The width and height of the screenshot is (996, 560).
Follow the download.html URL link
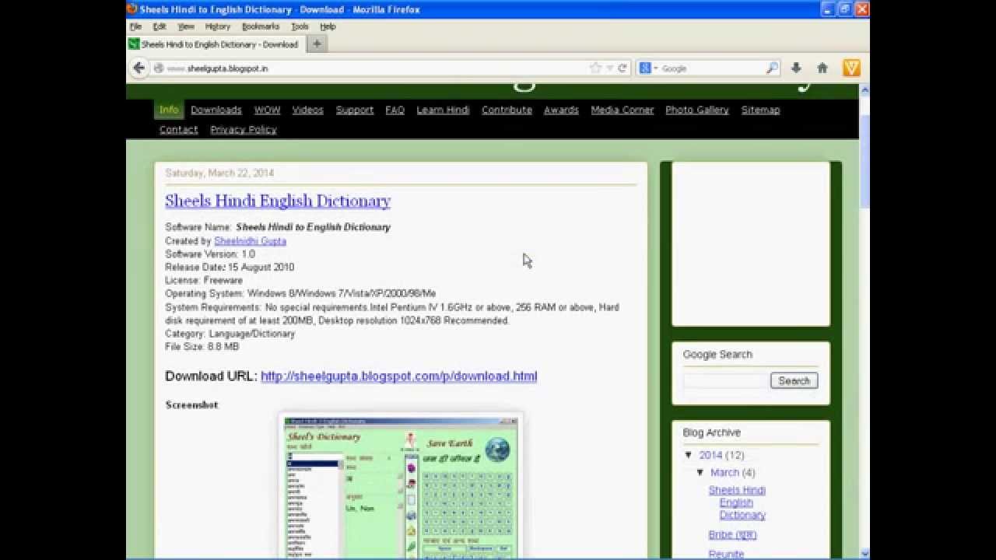(x=398, y=376)
